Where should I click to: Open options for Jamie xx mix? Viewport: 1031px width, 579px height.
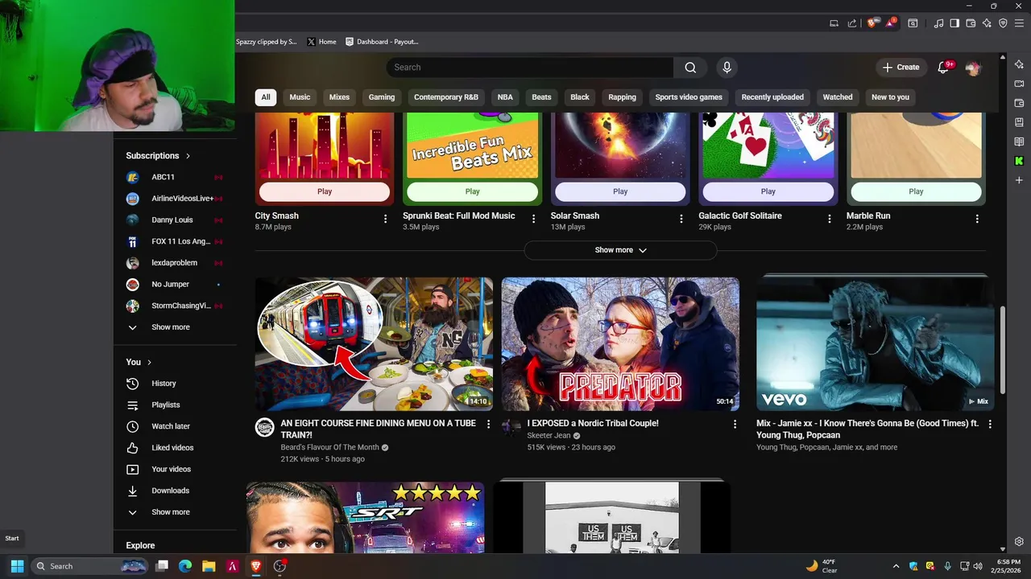pyautogui.click(x=990, y=424)
